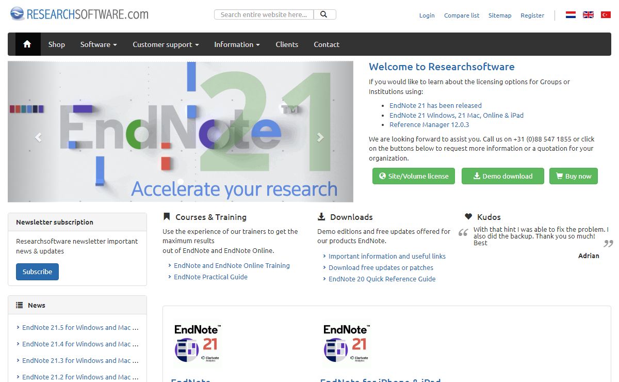Click the Welcome to Researchsoftware heading
This screenshot has height=382, width=619.
click(442, 67)
